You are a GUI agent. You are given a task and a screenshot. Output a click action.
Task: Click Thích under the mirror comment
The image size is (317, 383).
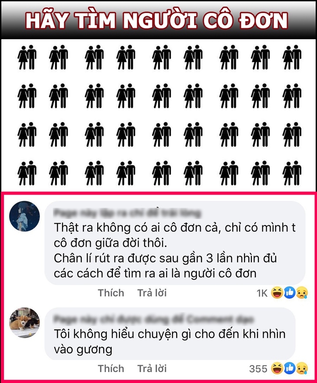click(x=111, y=369)
